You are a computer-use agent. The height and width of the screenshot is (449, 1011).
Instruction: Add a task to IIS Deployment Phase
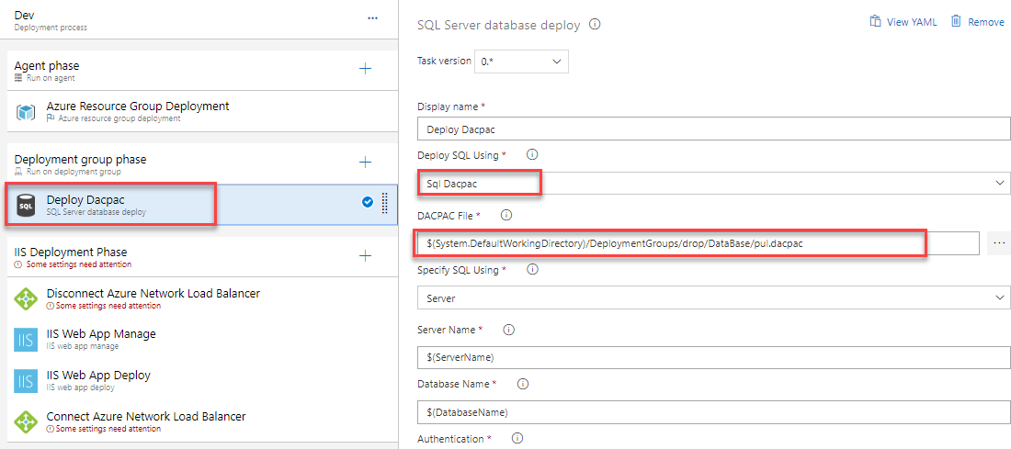(x=365, y=256)
